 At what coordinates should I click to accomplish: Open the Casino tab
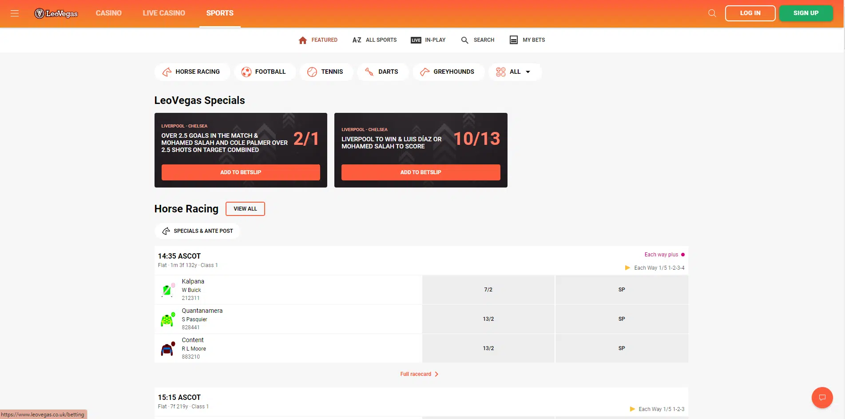tap(109, 13)
